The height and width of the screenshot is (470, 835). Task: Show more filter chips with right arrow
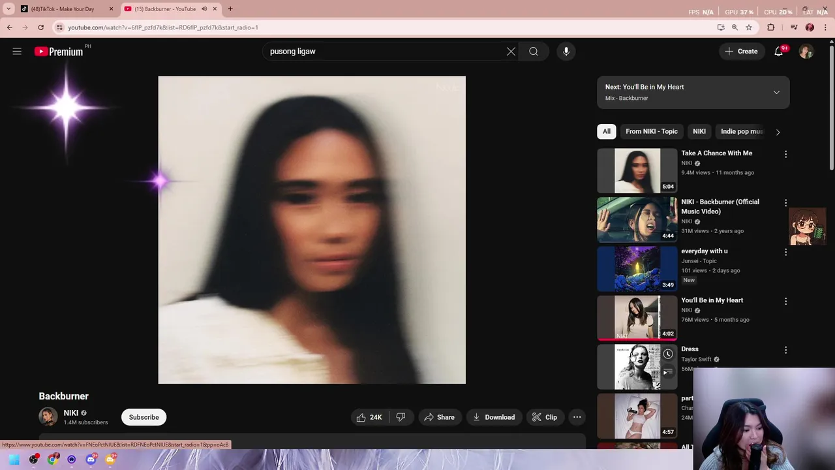click(x=778, y=132)
